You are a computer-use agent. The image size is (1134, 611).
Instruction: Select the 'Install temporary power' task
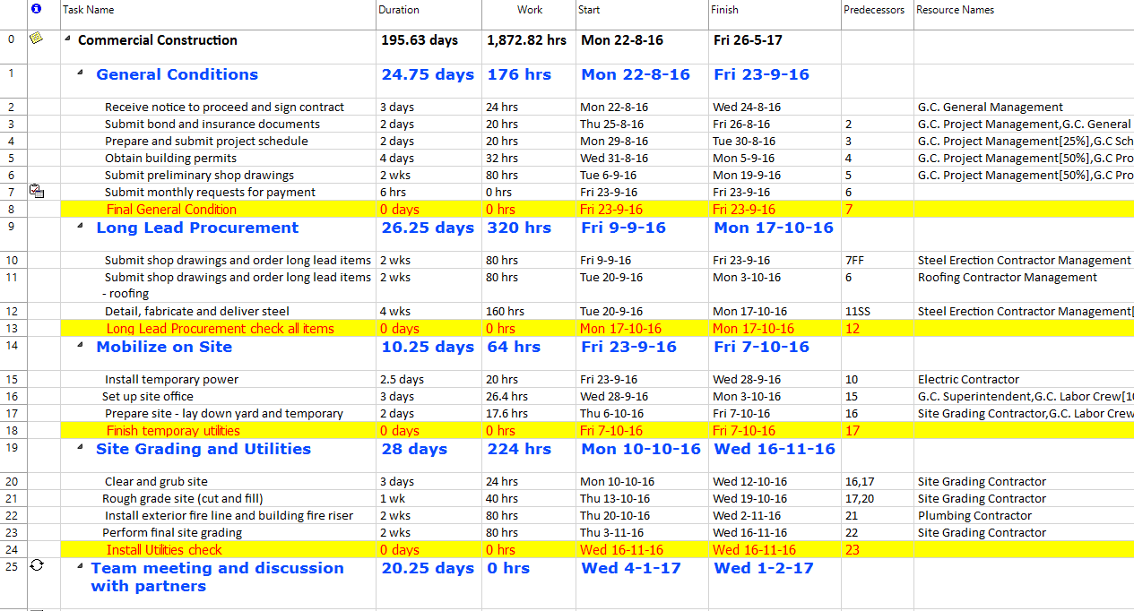(171, 379)
